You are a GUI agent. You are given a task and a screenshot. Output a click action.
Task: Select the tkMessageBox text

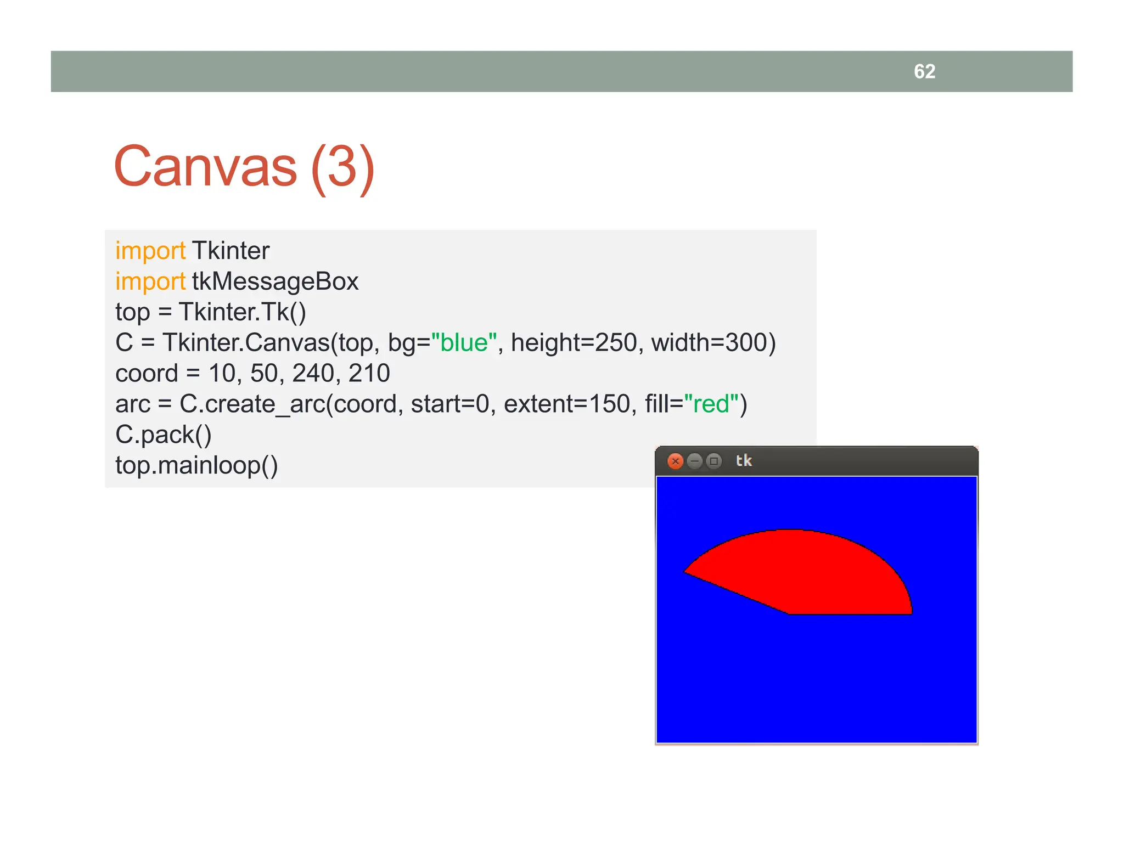(275, 281)
